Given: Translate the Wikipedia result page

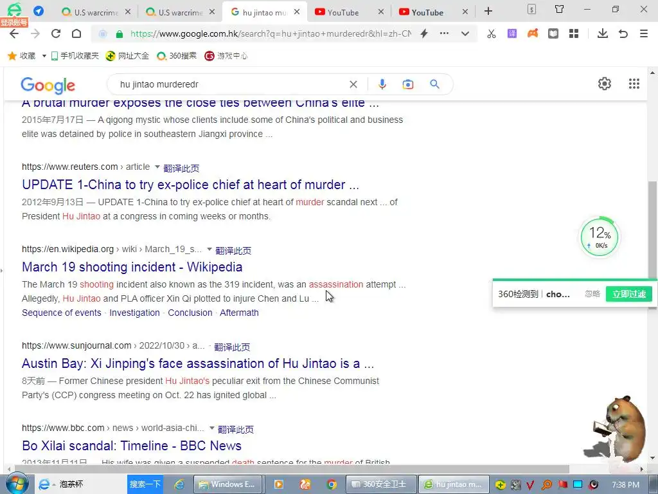Looking at the screenshot, I should click(233, 251).
